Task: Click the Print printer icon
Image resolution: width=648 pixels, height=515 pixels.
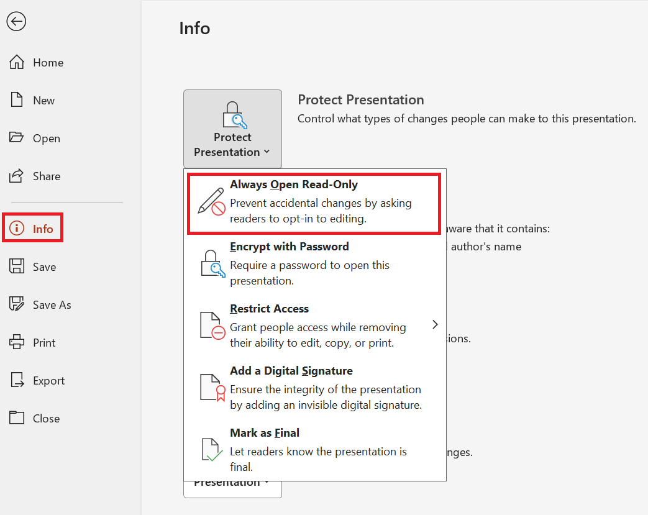Action: 17,342
